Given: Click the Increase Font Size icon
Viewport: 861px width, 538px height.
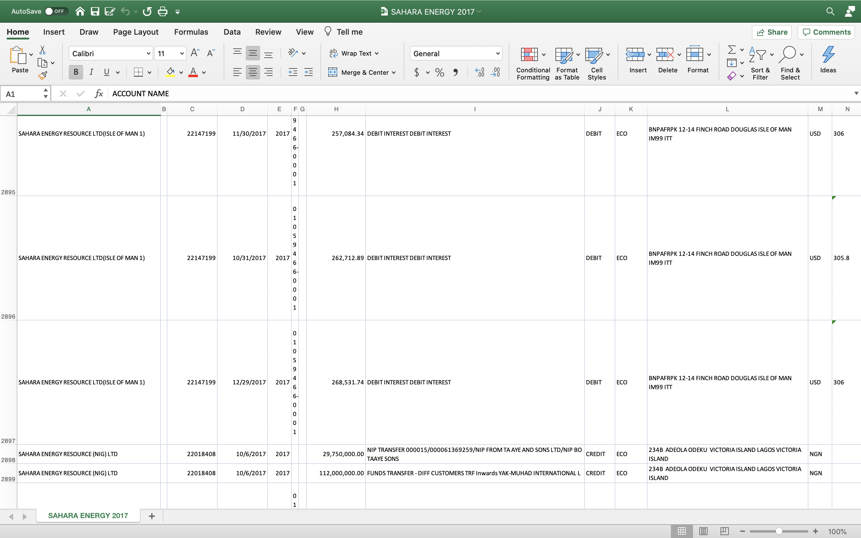Looking at the screenshot, I should 195,53.
